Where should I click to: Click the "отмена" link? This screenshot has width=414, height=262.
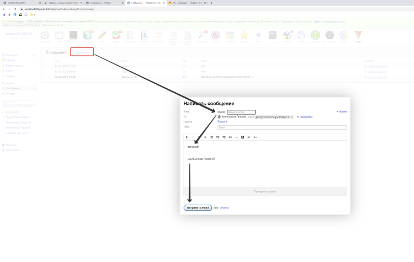(x=224, y=208)
